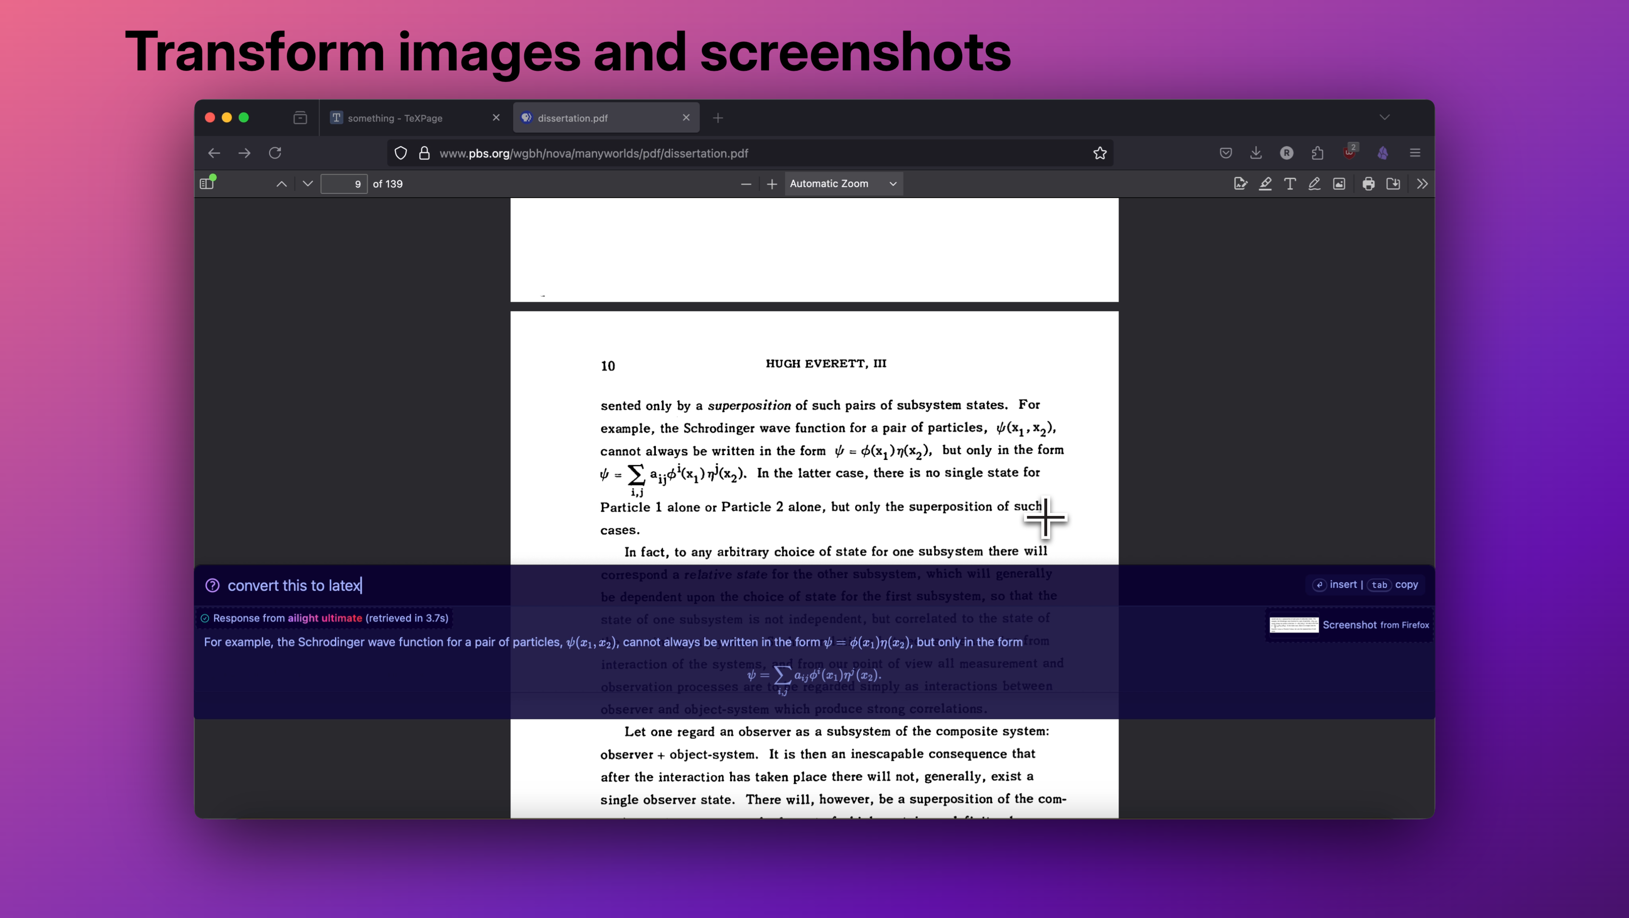
Task: Bookmark this page with star
Action: click(x=1100, y=153)
